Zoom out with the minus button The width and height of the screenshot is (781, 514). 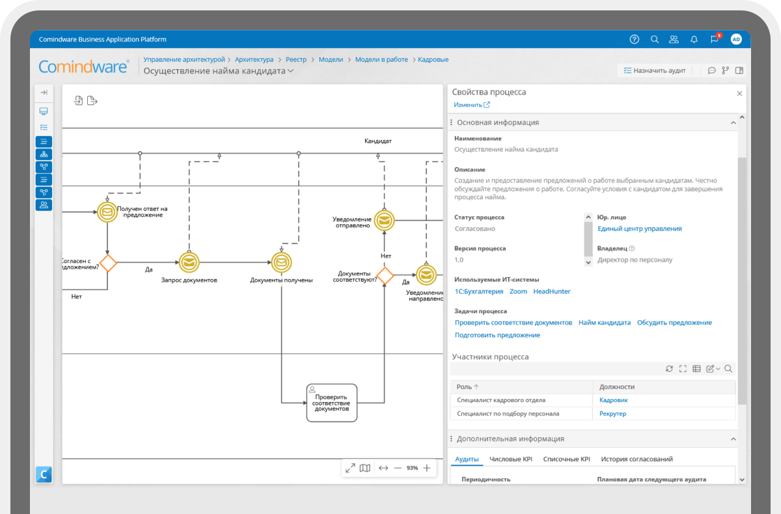click(x=398, y=468)
